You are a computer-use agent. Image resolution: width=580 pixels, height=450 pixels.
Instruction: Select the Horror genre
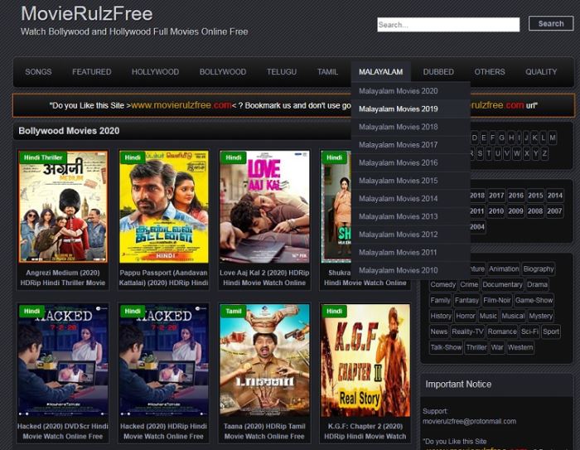pyautogui.click(x=466, y=316)
